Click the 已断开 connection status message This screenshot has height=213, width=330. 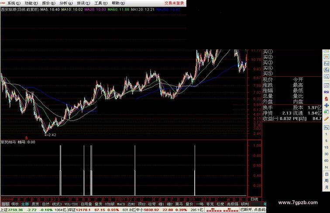(253, 210)
